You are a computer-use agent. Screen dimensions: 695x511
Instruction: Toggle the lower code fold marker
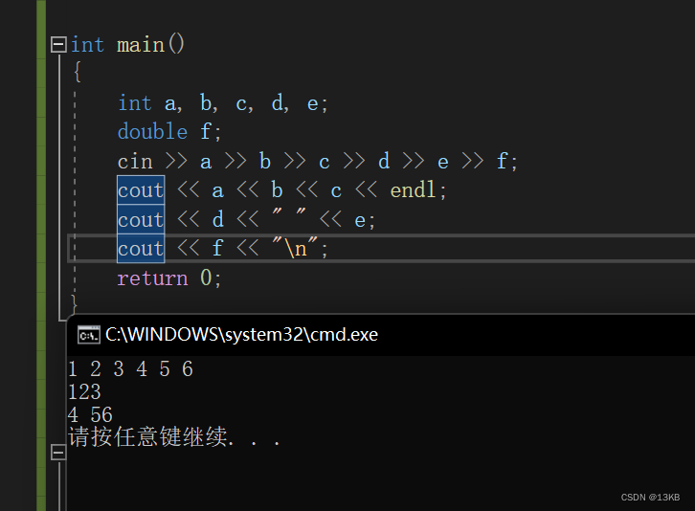point(58,453)
